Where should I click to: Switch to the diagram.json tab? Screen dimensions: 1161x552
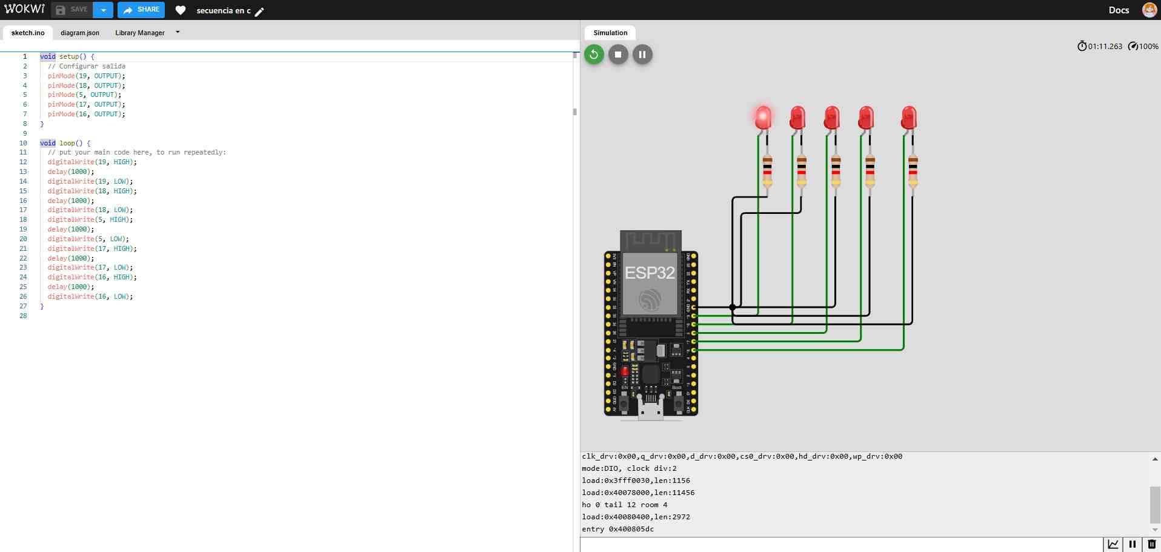click(80, 33)
